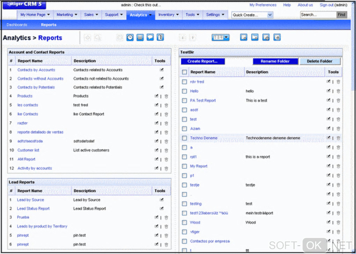This screenshot has width=356, height=254.
Task: Open the chat bubble icon in the toolbar
Action: point(150,37)
